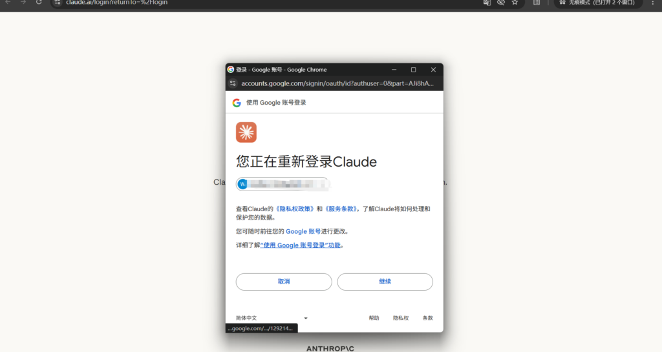Image resolution: width=662 pixels, height=352 pixels.
Task: Click the 帮助 footer link
Action: click(x=374, y=318)
